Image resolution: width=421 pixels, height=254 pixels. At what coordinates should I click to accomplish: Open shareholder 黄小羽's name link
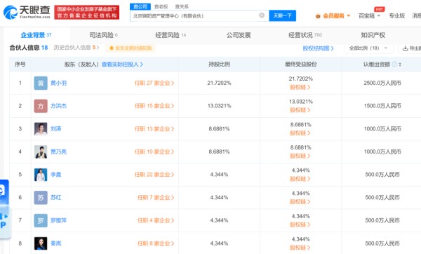tap(58, 83)
